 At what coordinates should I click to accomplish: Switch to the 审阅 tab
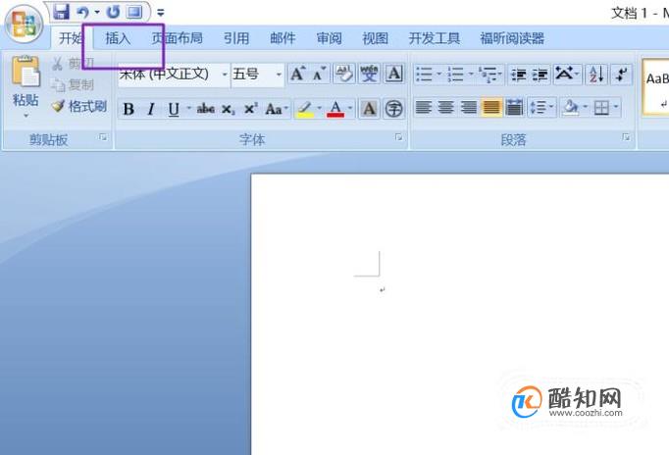pyautogui.click(x=329, y=38)
